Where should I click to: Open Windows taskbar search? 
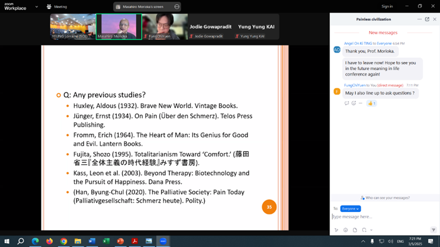tap(20, 241)
